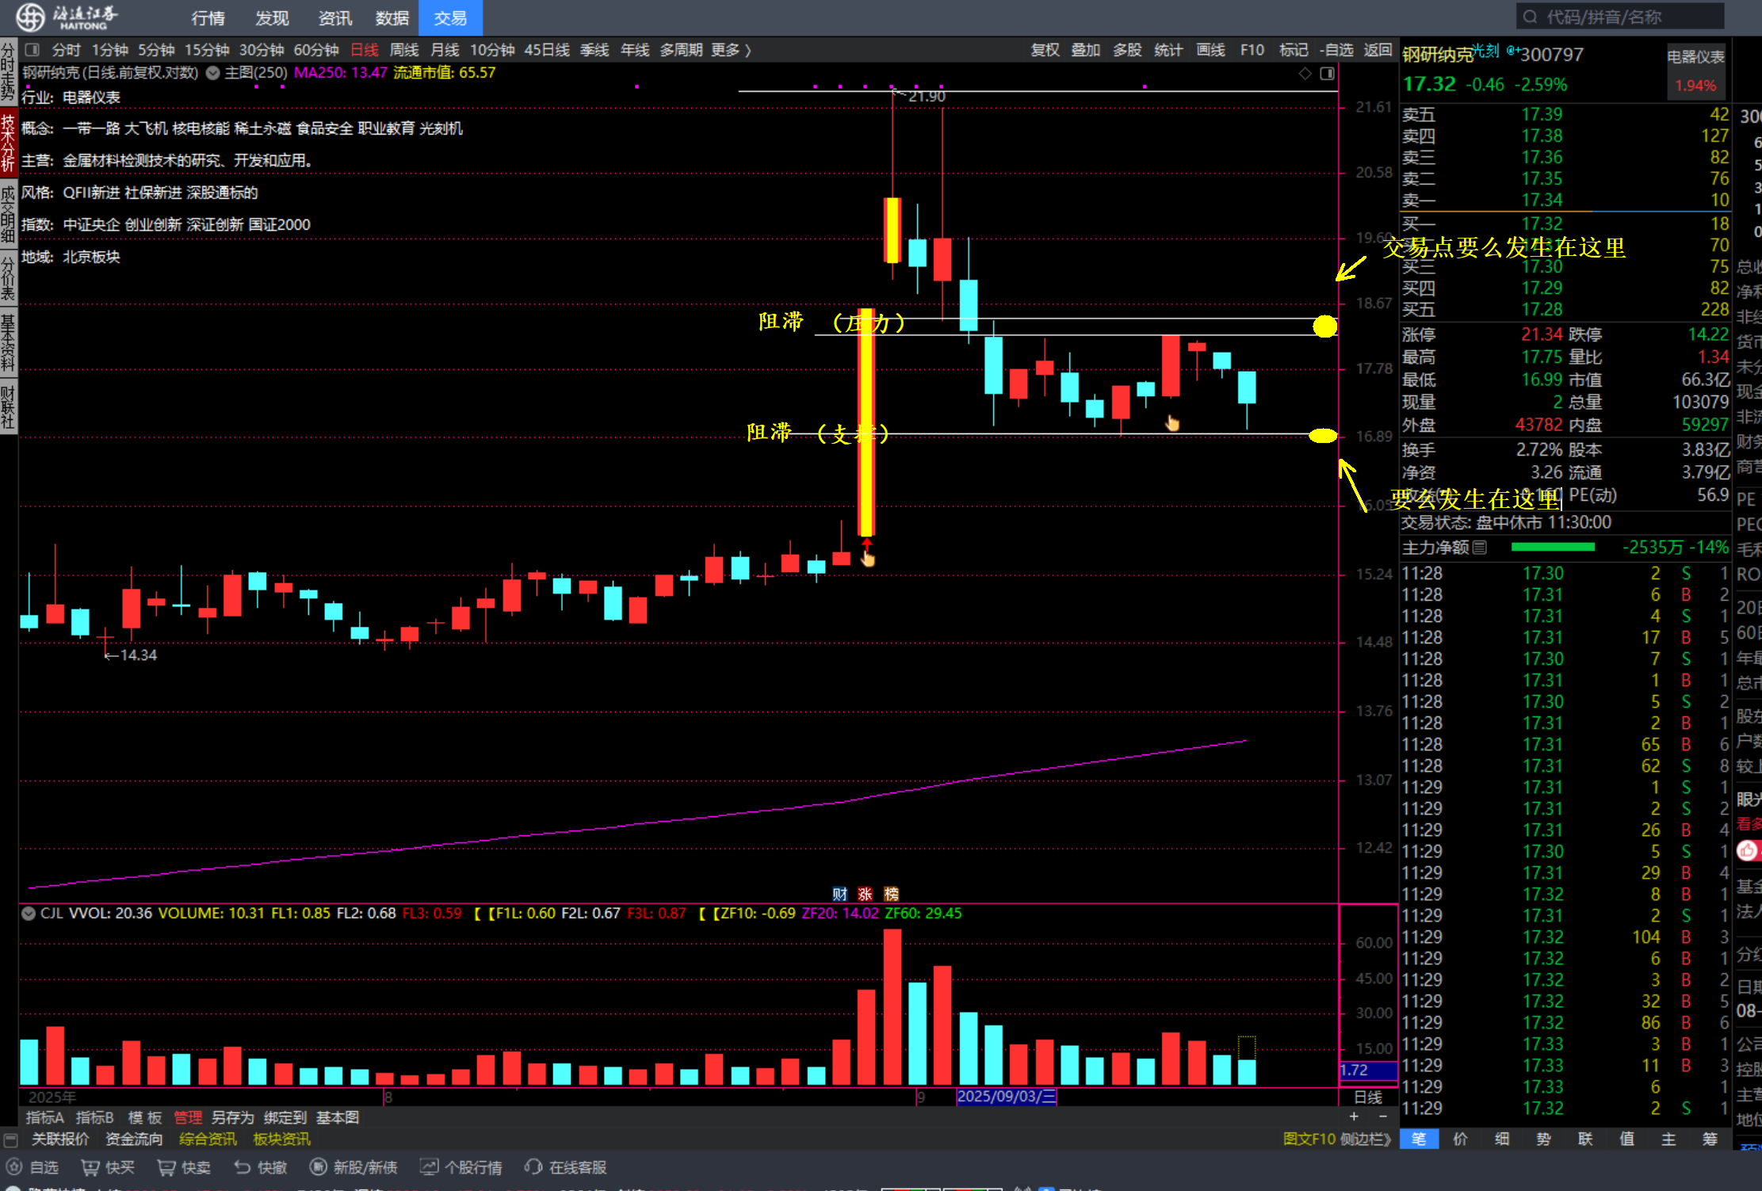The height and width of the screenshot is (1191, 1762).
Task: Click the green 主力净额 progress bar
Action: point(1553,547)
